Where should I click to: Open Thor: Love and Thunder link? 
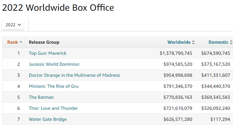(53, 108)
